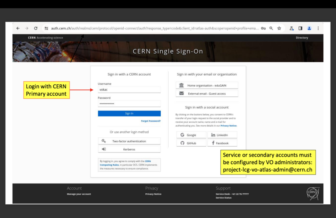Click the password key icon in address bar
Viewport: 336px width, 218px height.
coord(263,28)
